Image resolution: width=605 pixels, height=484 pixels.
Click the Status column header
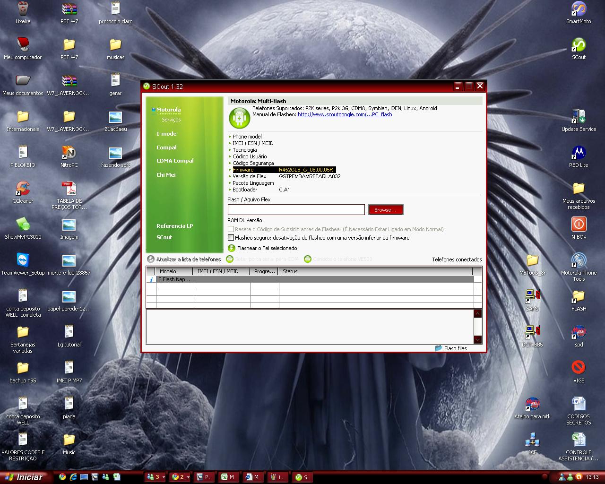coord(375,271)
